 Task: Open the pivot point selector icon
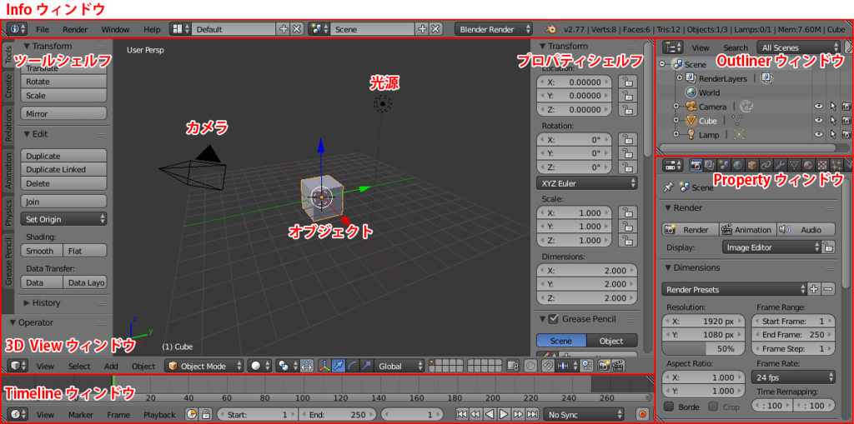(285, 366)
